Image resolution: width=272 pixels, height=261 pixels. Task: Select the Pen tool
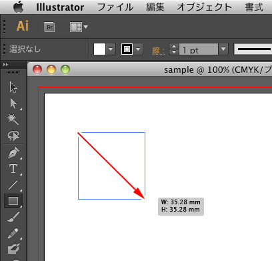13,153
